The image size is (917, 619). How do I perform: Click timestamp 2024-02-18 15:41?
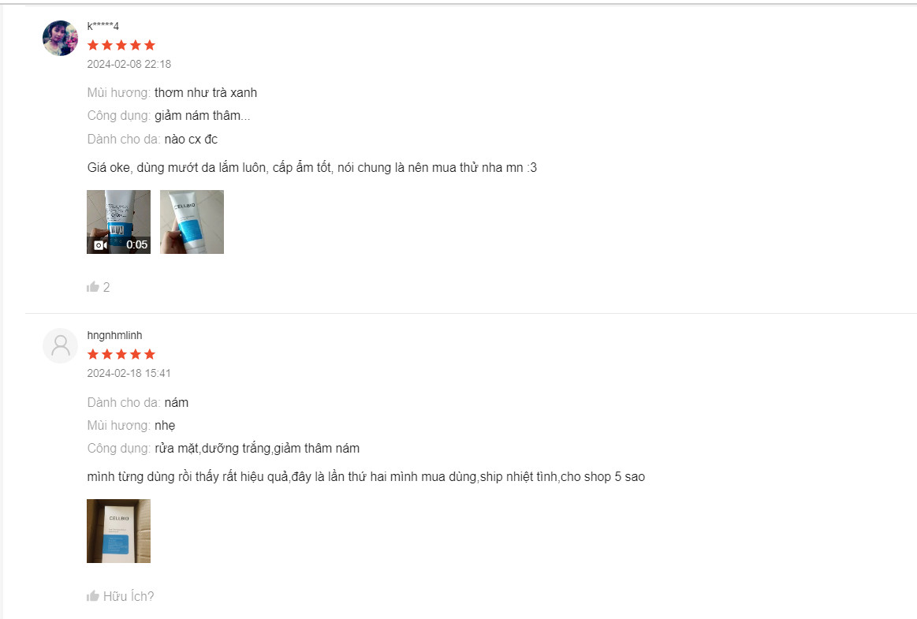click(x=129, y=373)
